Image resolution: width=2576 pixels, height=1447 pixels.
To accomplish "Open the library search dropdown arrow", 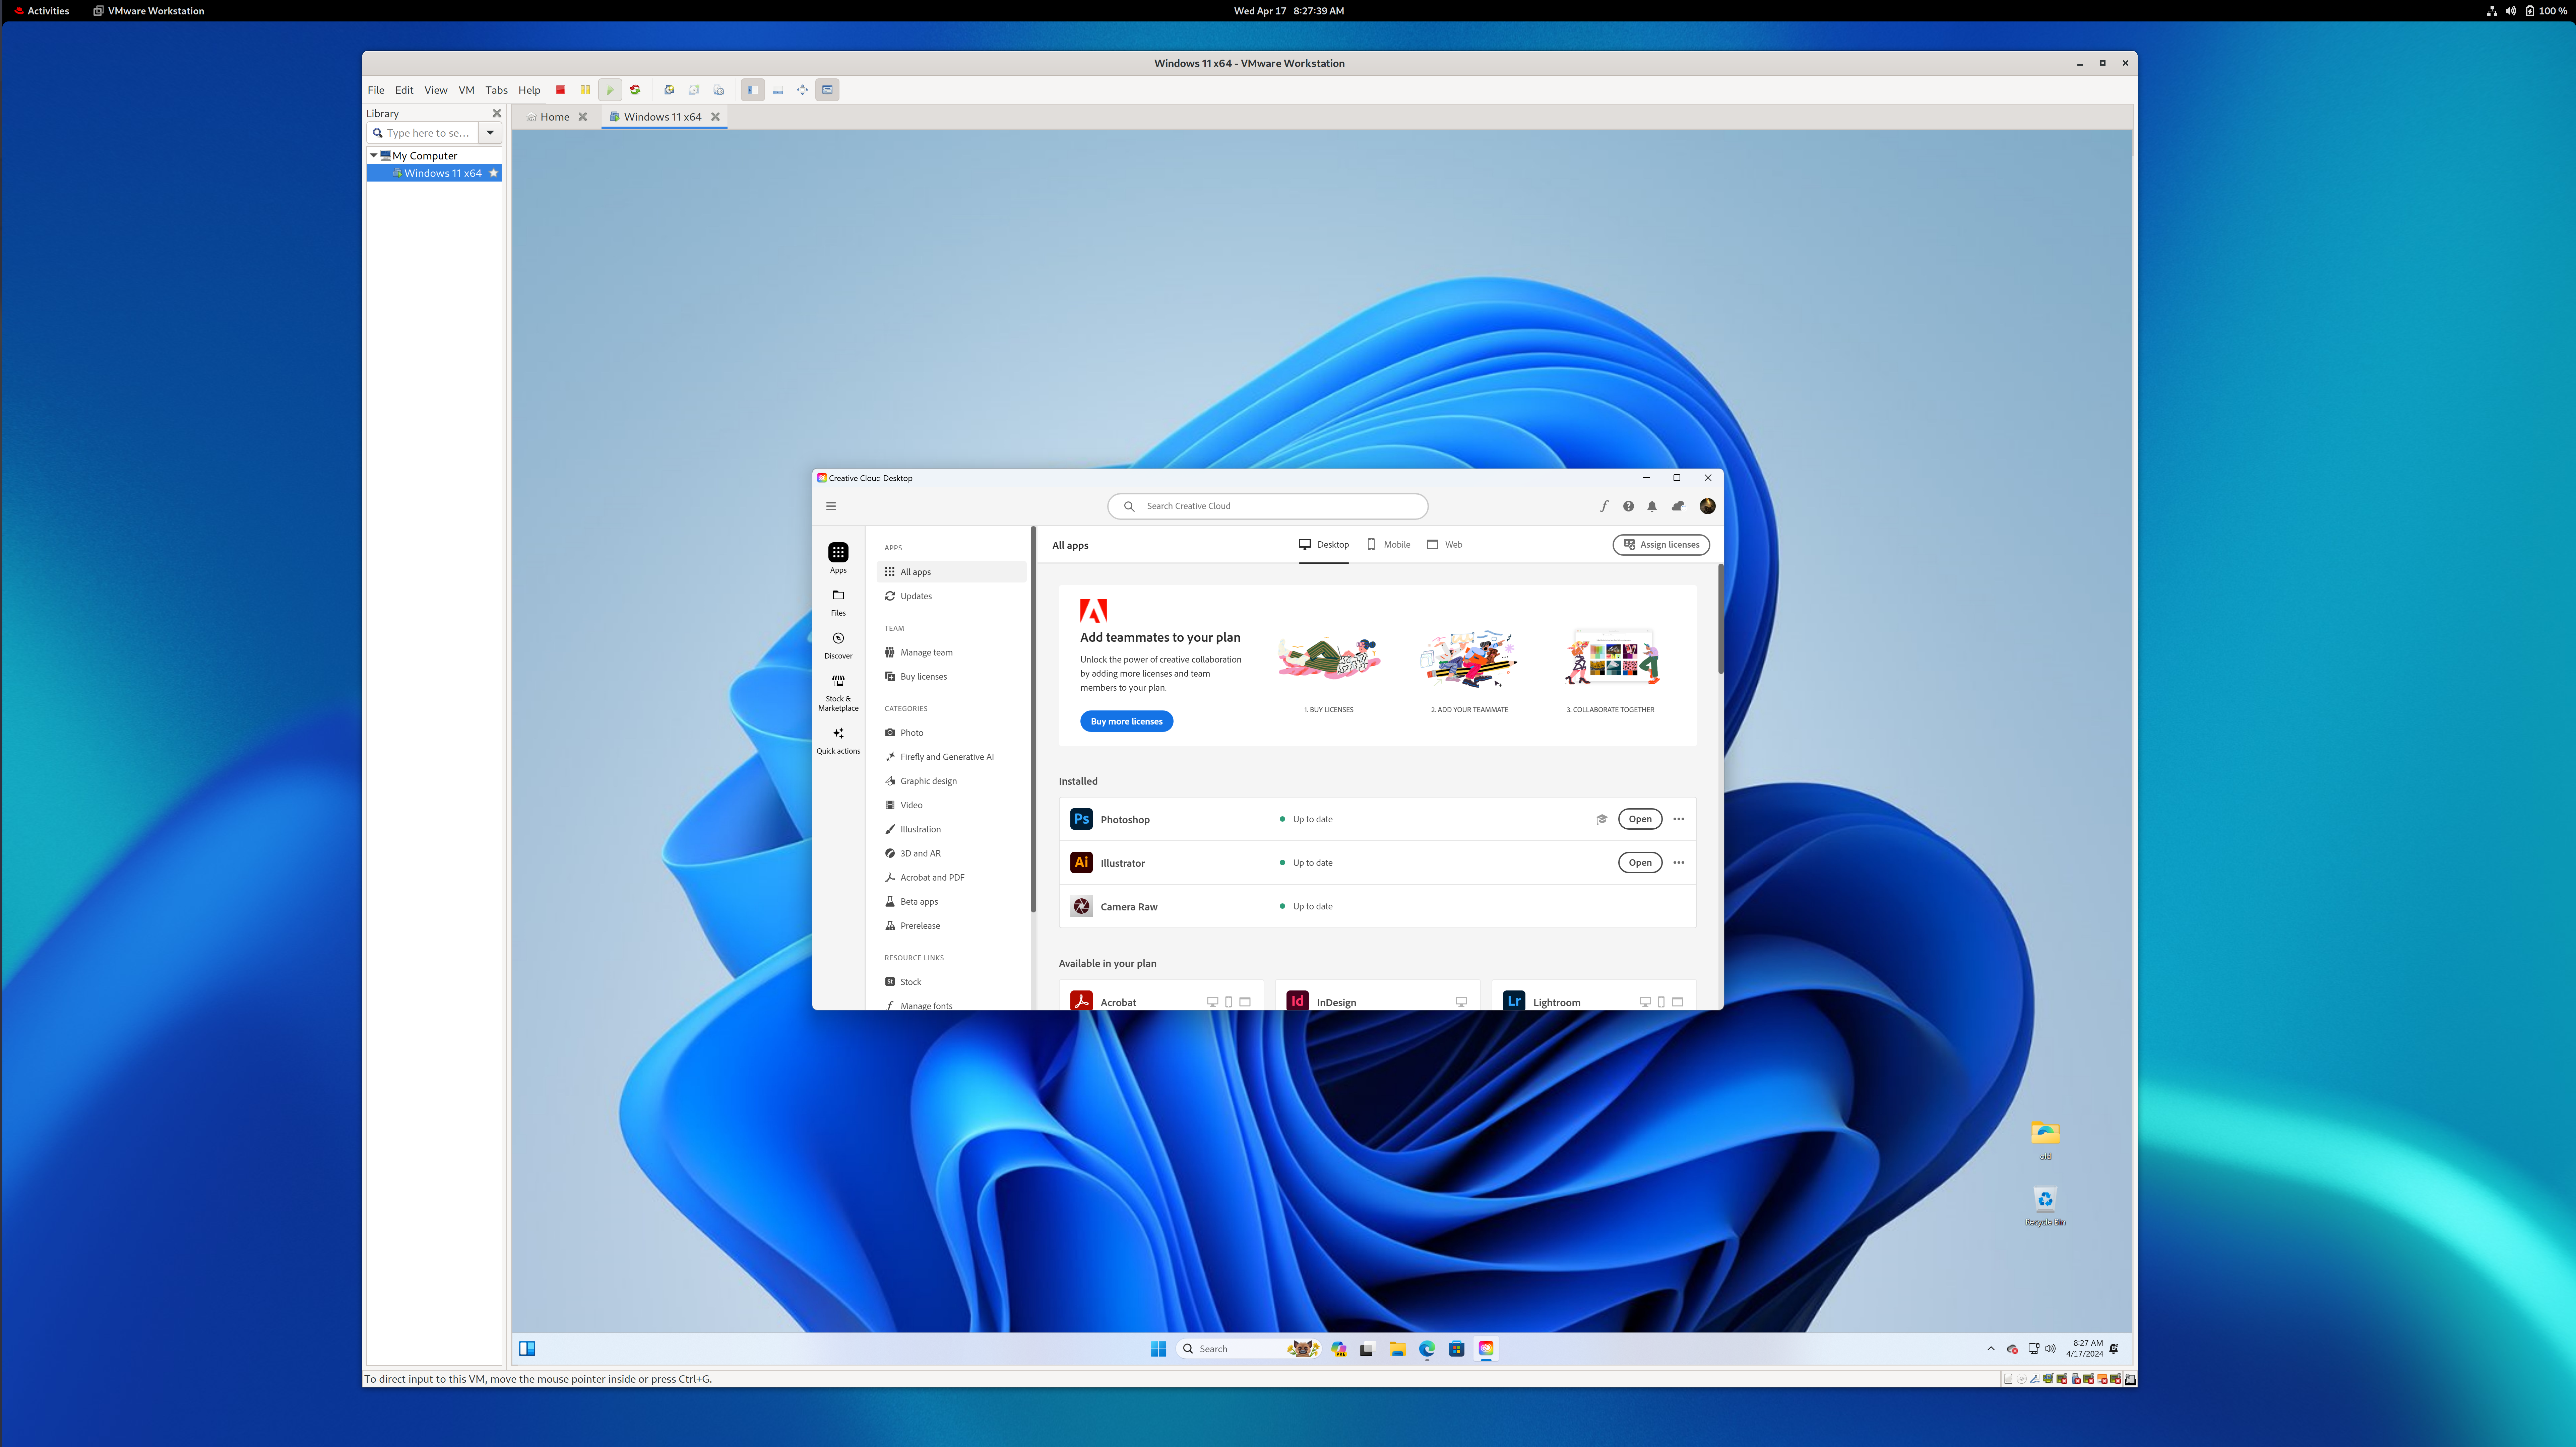I will 490,133.
